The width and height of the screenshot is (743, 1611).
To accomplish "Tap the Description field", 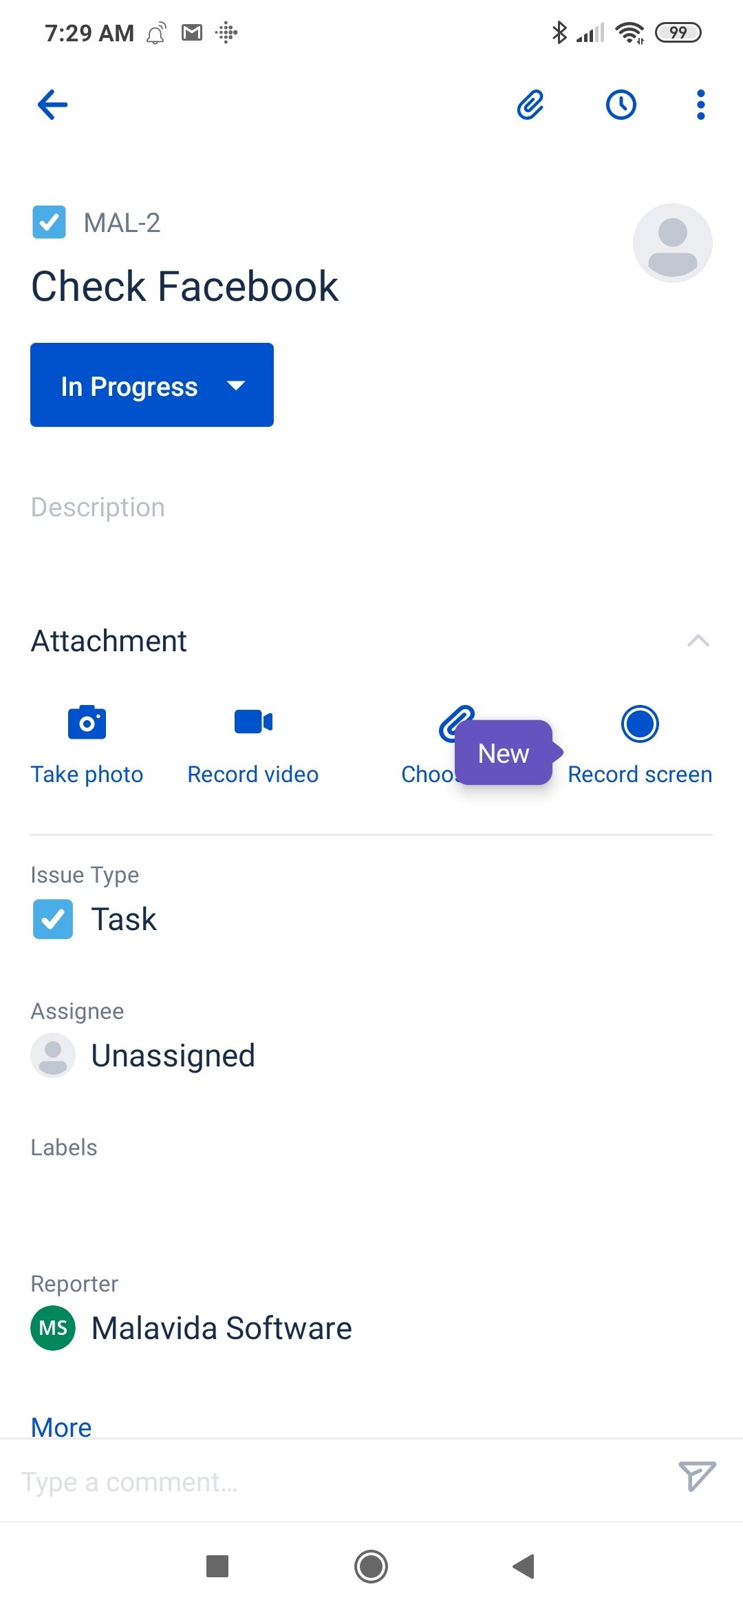I will [x=98, y=507].
